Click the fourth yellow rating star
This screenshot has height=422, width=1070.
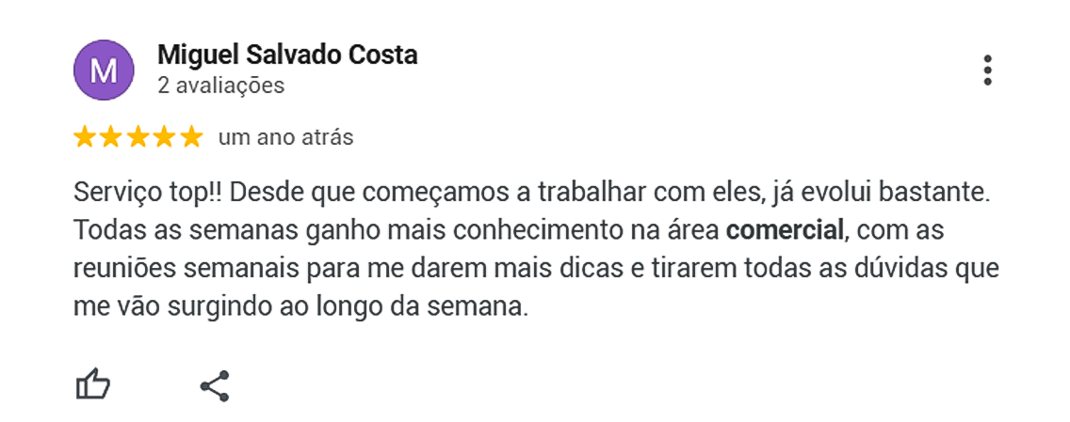coord(165,137)
